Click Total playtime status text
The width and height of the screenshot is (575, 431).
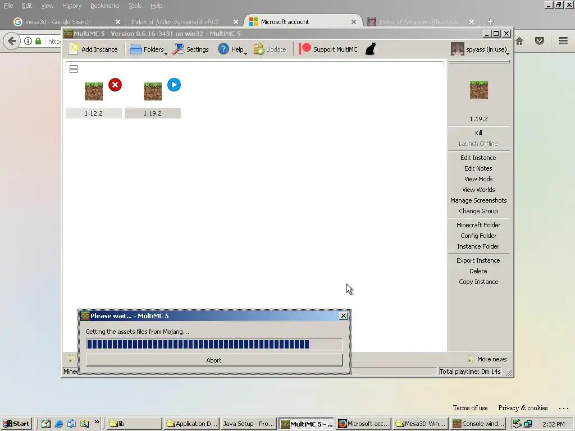(x=470, y=372)
